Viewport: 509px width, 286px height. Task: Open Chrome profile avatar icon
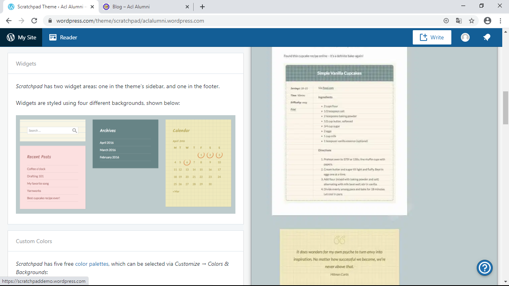(488, 21)
